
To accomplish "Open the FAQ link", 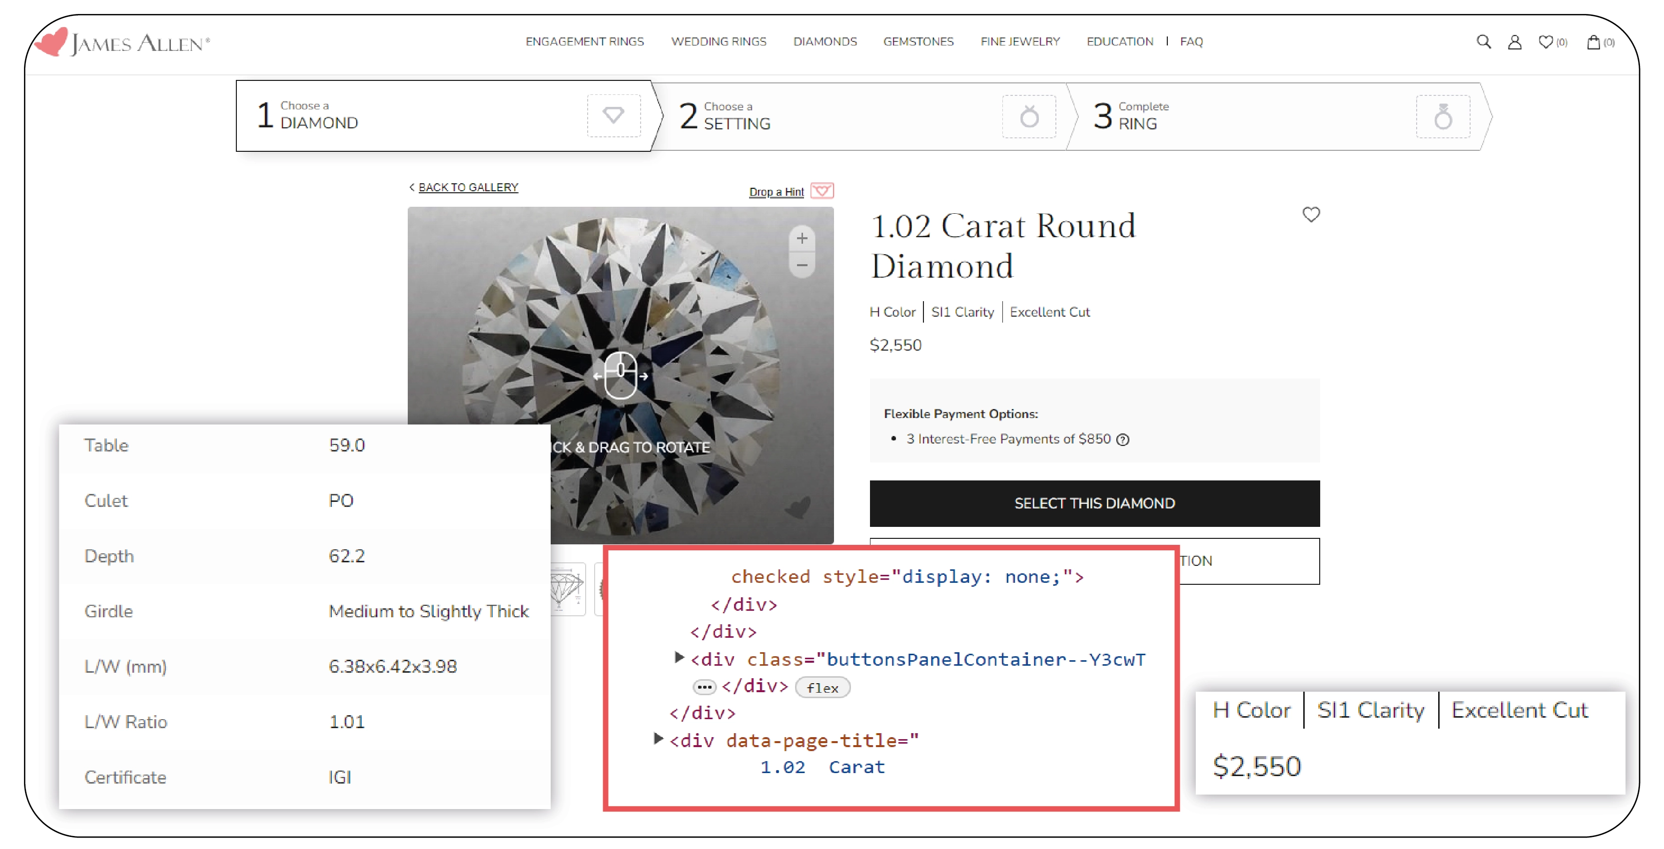I will coord(1191,42).
